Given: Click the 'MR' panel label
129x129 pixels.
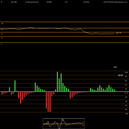Looking at the screenshot, I should click(115, 67).
